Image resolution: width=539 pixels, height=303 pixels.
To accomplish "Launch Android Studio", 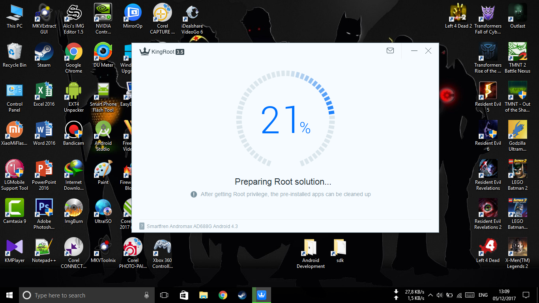I will (103, 136).
